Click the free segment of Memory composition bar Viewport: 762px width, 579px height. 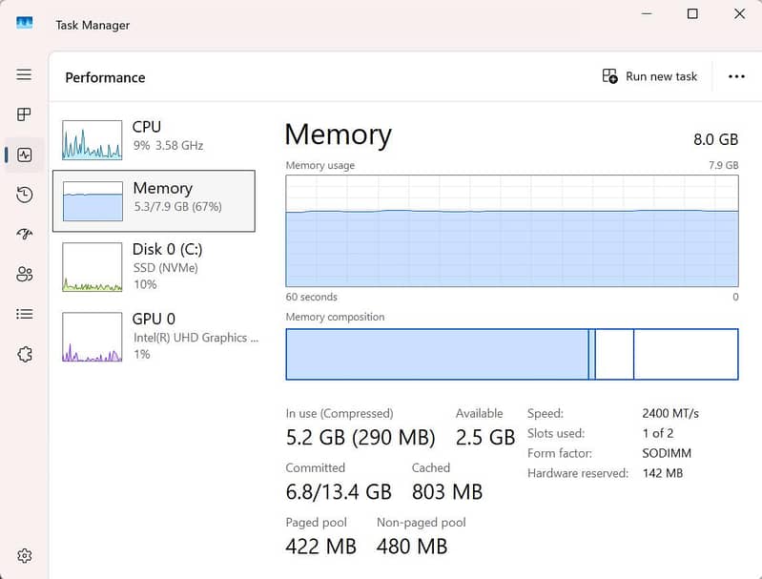[x=685, y=354]
